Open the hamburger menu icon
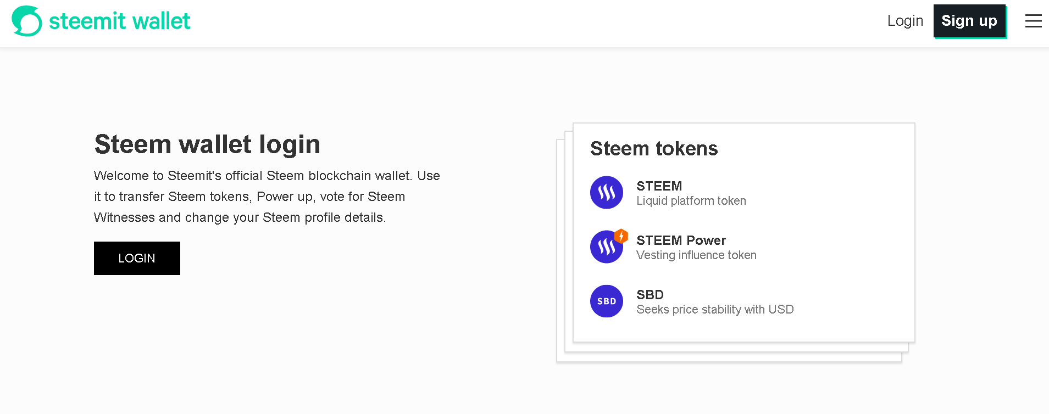 pos(1033,21)
